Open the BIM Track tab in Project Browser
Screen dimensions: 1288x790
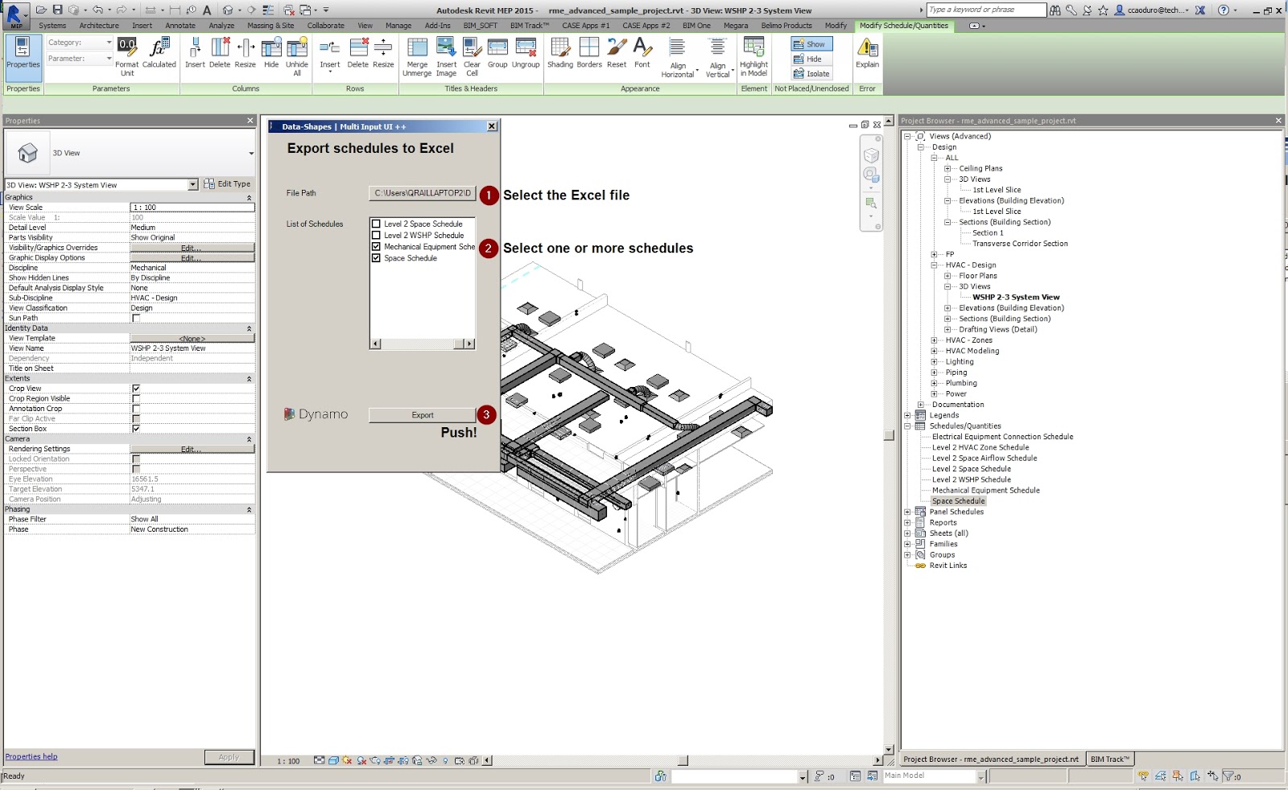tap(1110, 758)
